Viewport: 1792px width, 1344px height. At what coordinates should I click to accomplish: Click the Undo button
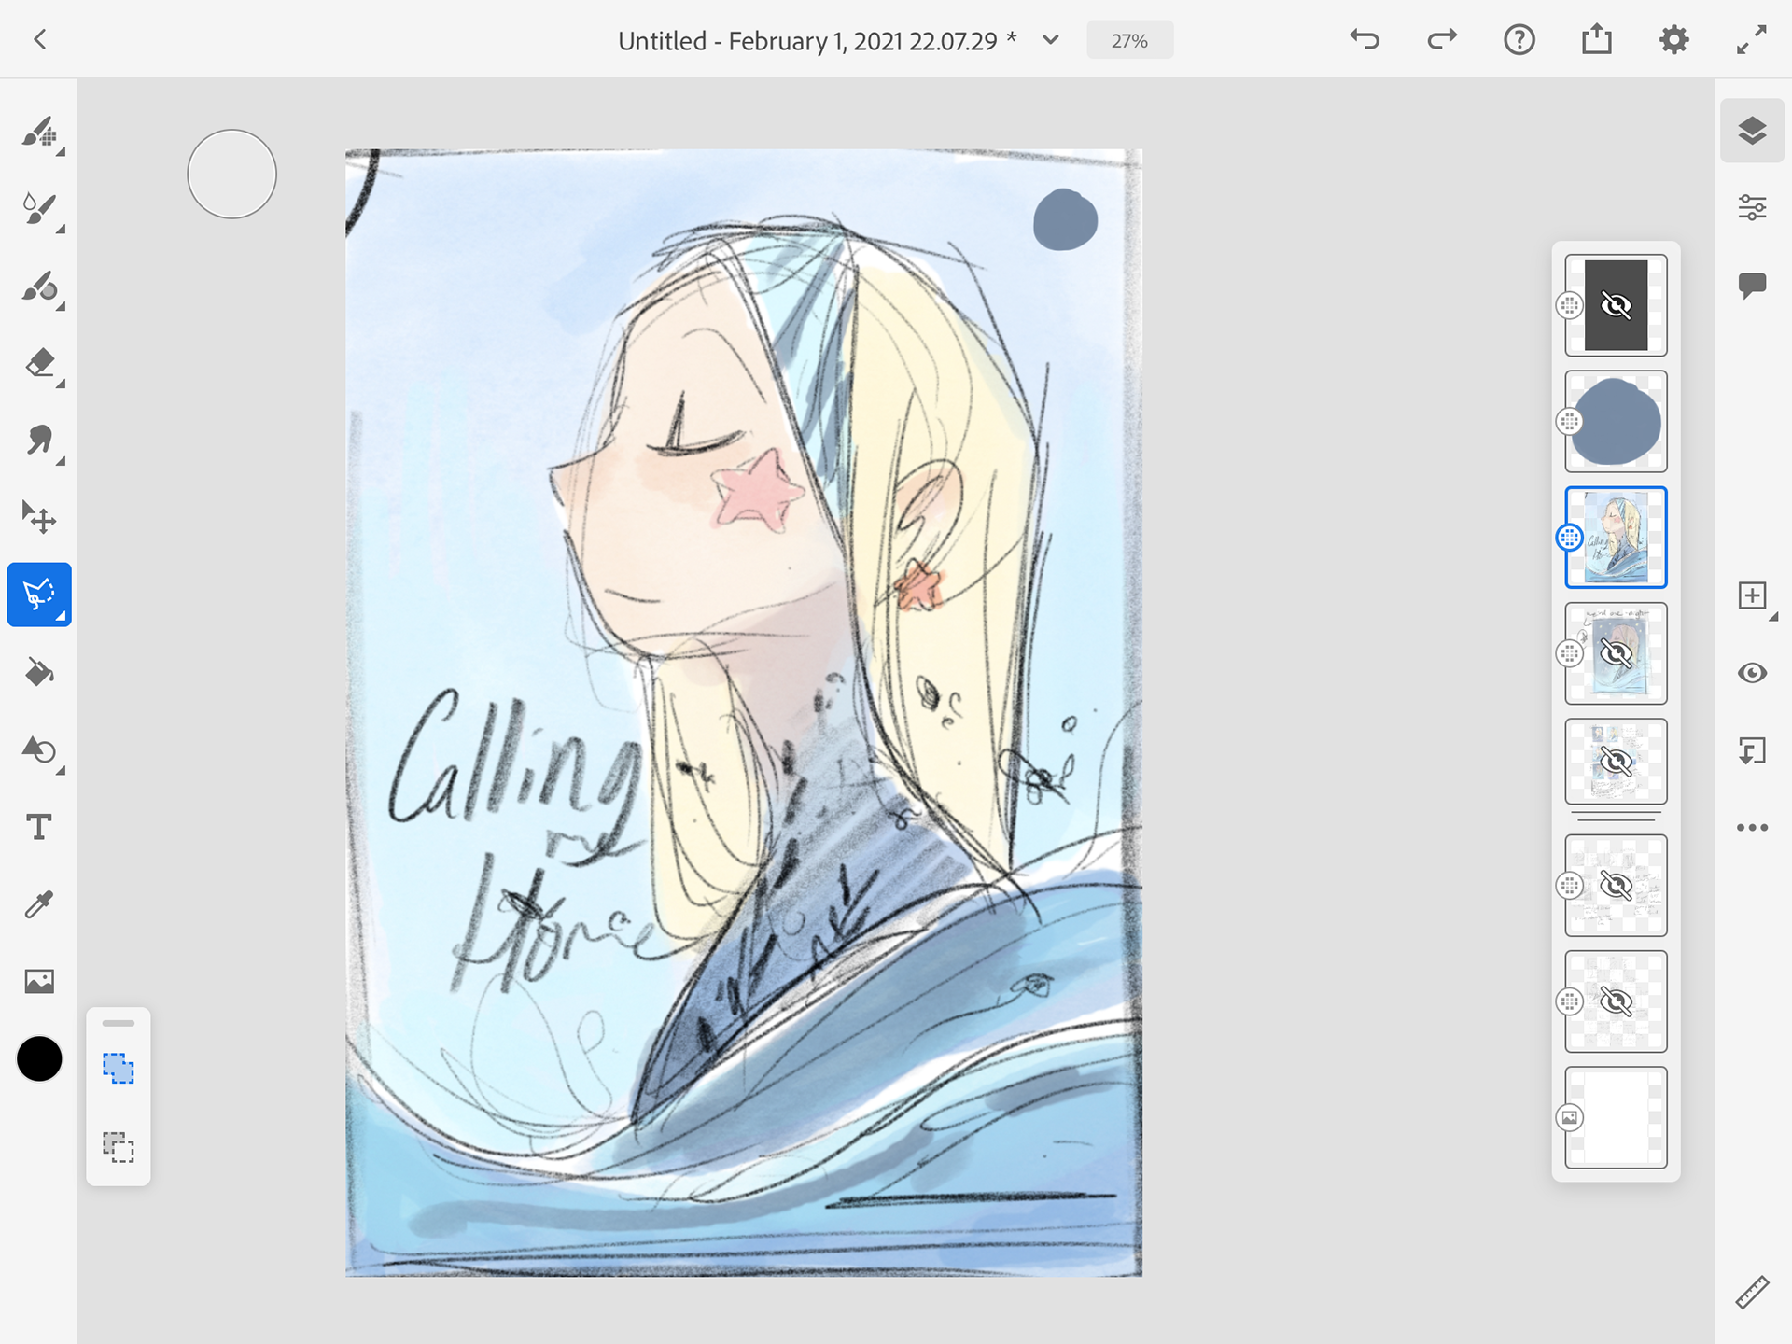pyautogui.click(x=1365, y=40)
